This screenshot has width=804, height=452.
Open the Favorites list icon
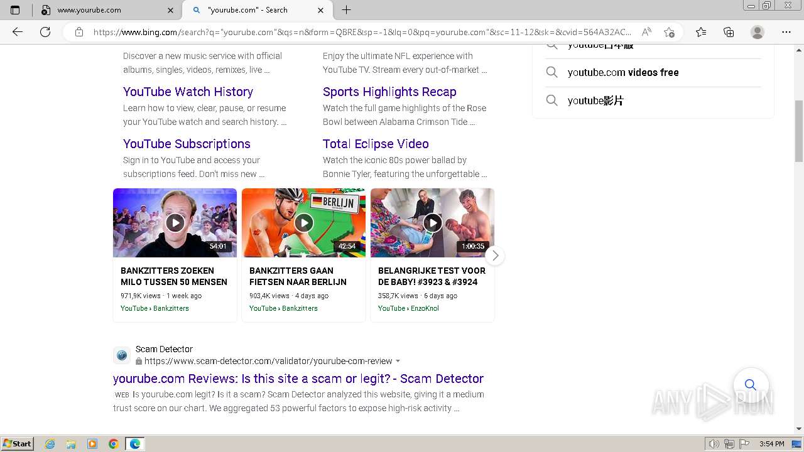click(701, 32)
